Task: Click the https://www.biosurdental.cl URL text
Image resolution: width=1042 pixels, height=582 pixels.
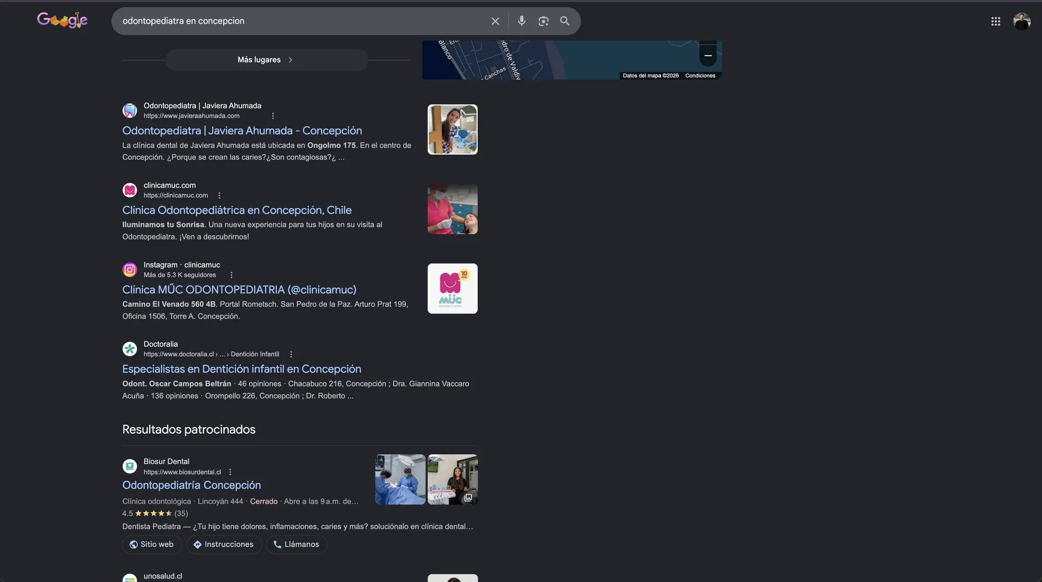Action: pyautogui.click(x=182, y=472)
